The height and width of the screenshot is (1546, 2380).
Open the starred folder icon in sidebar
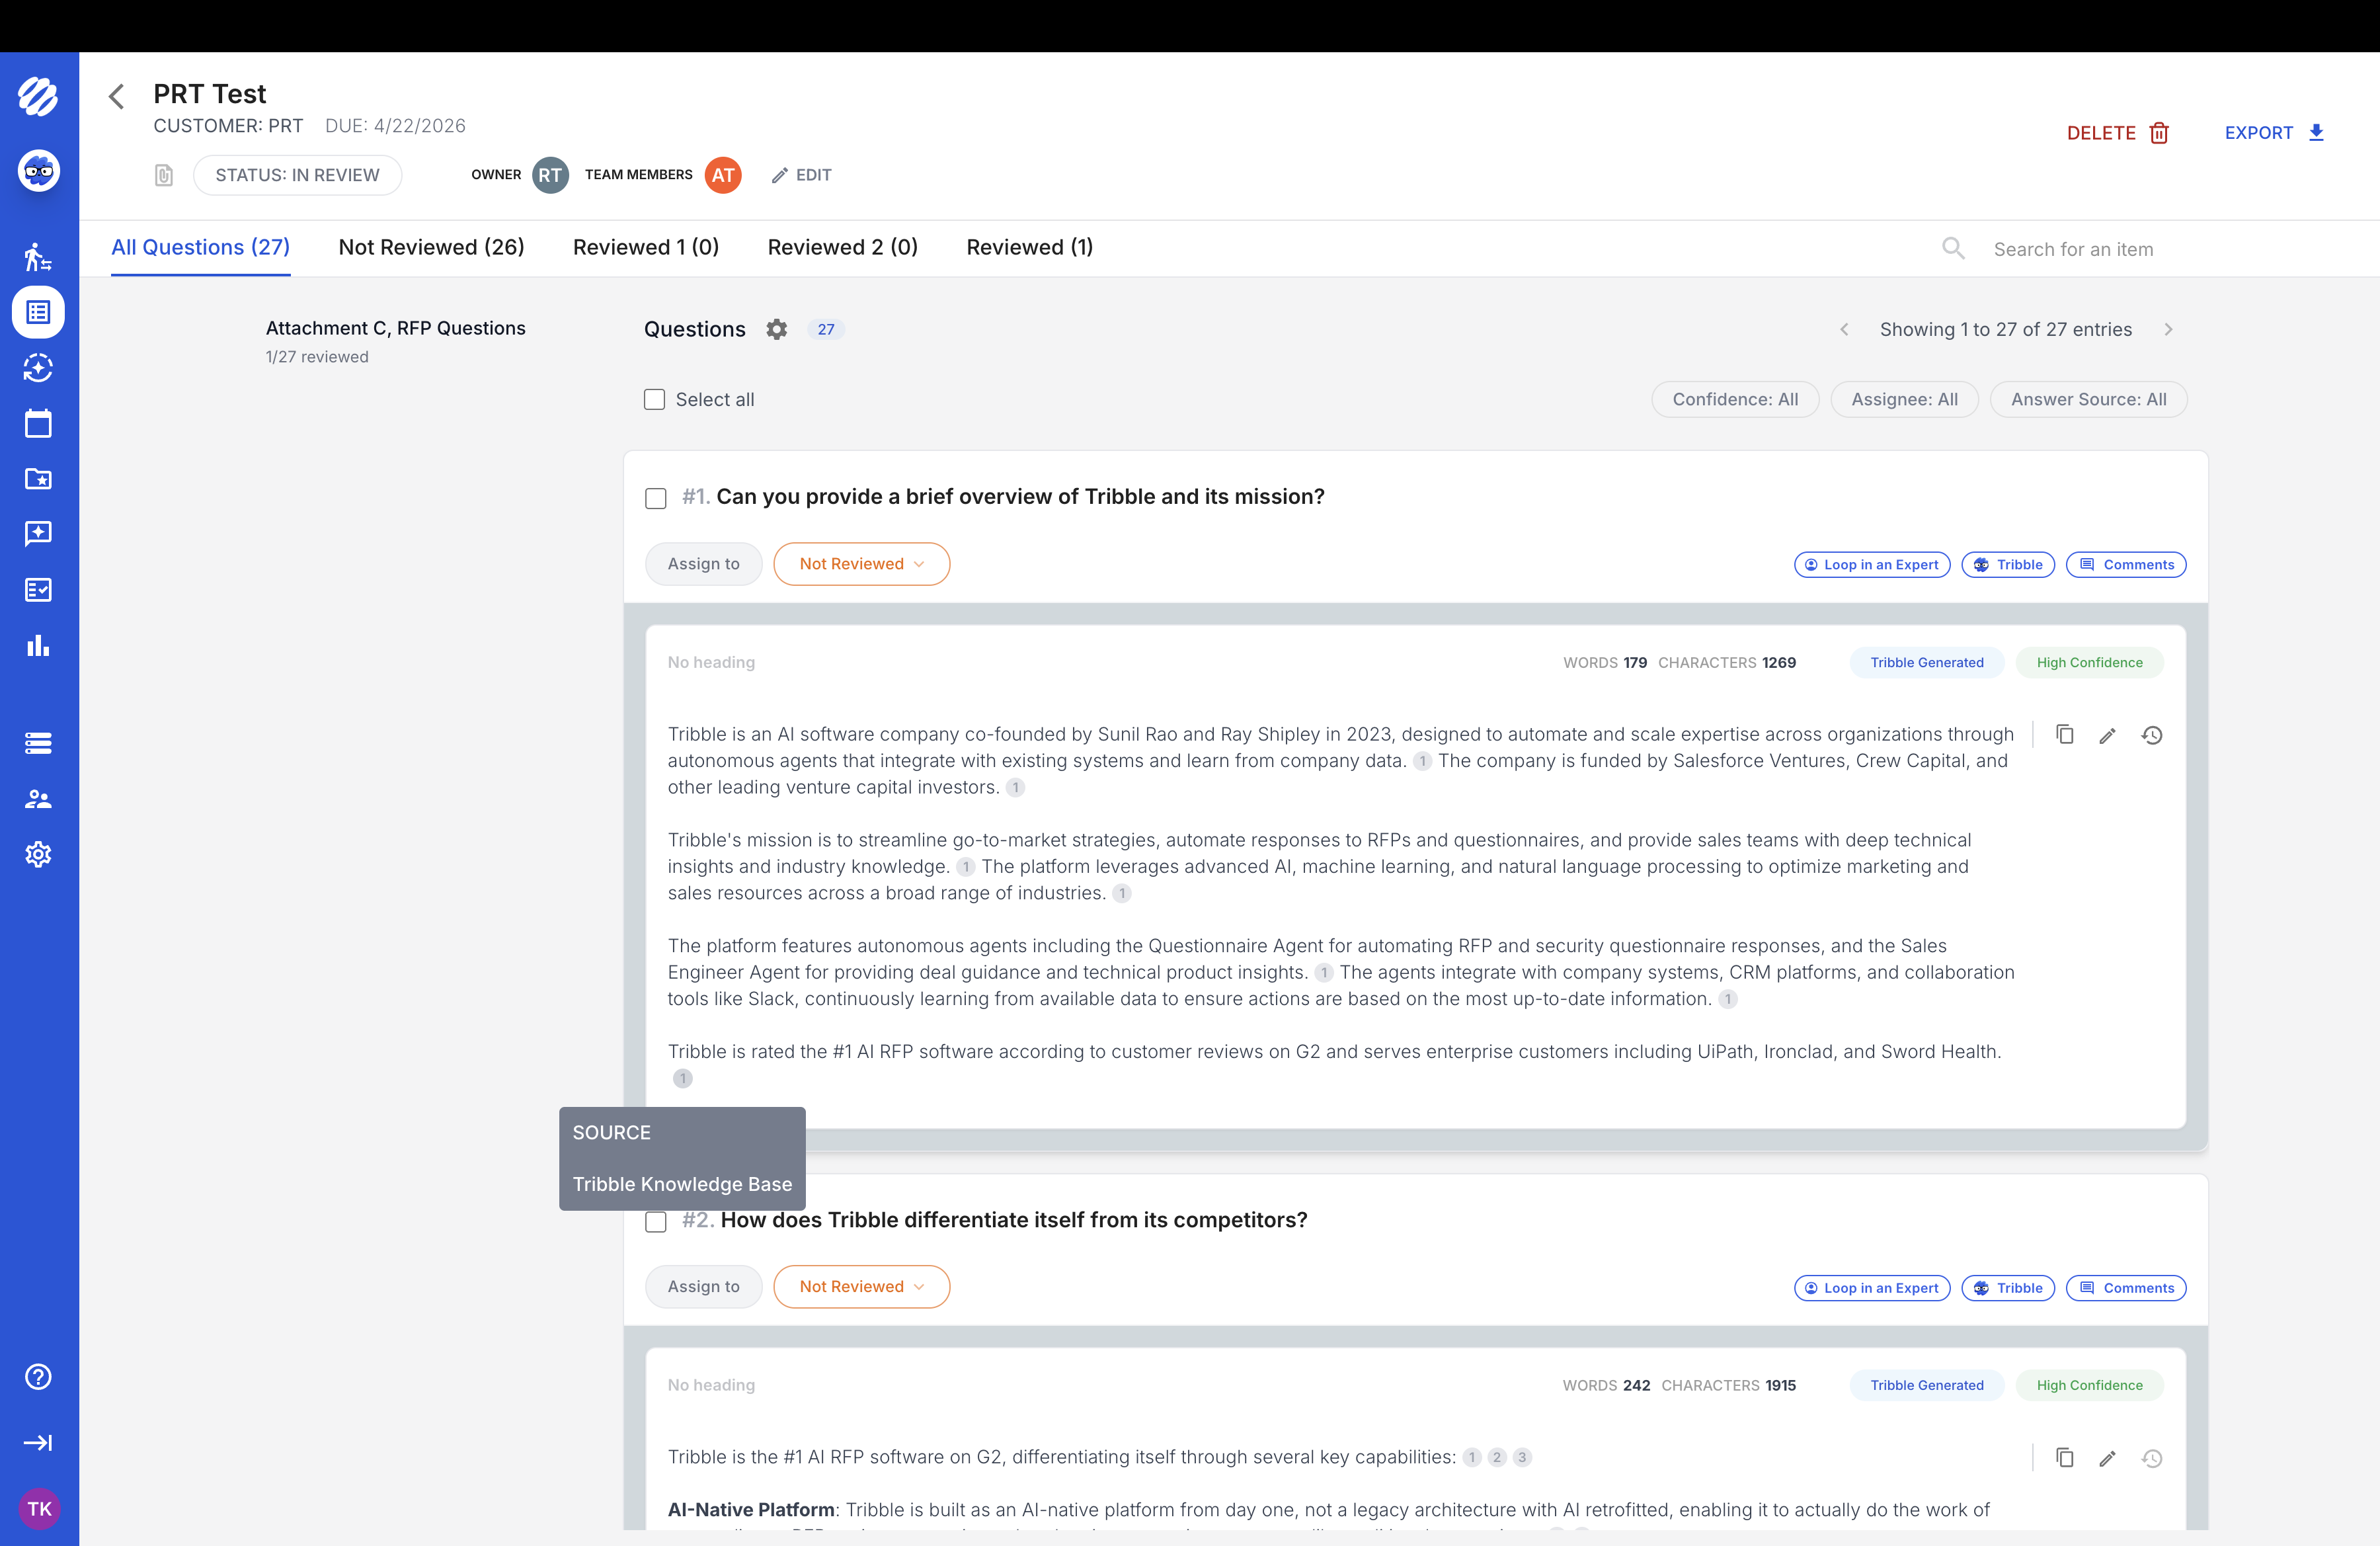pos(38,479)
